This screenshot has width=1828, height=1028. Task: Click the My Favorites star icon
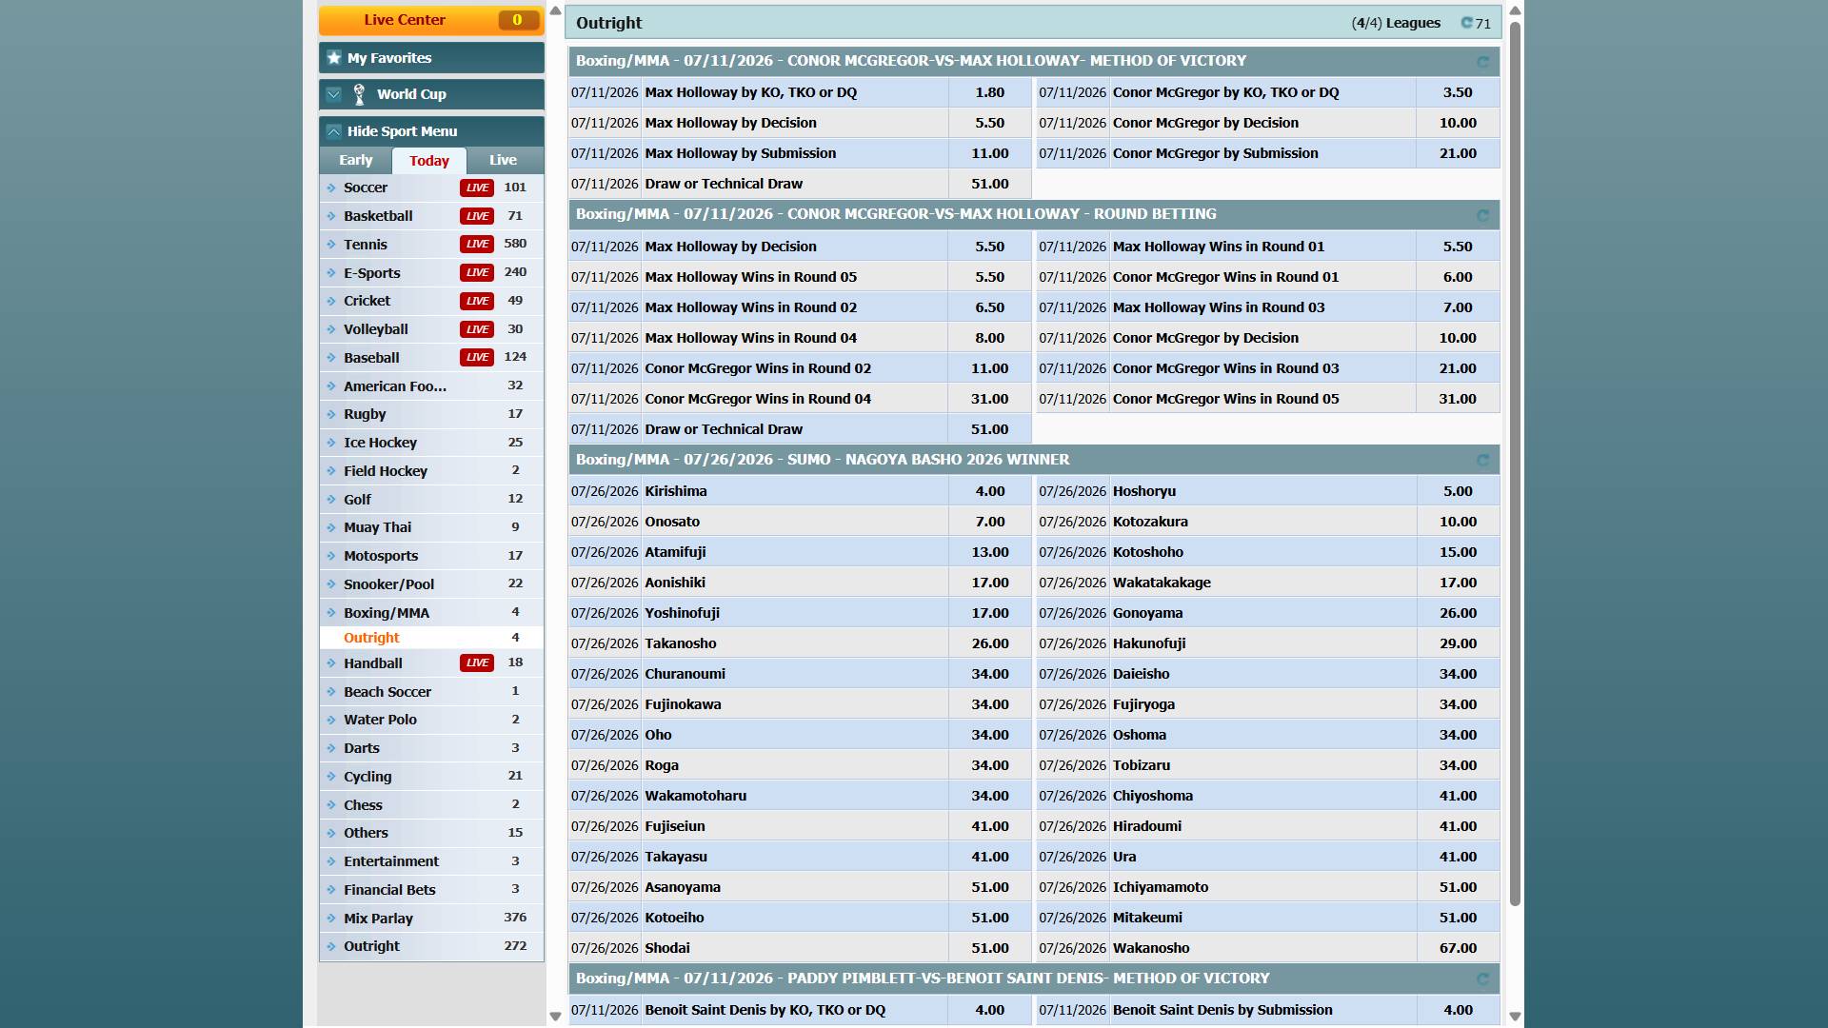click(334, 58)
